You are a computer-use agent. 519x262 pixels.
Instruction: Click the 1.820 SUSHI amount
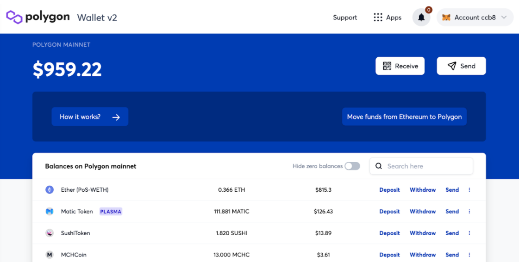[x=231, y=233]
